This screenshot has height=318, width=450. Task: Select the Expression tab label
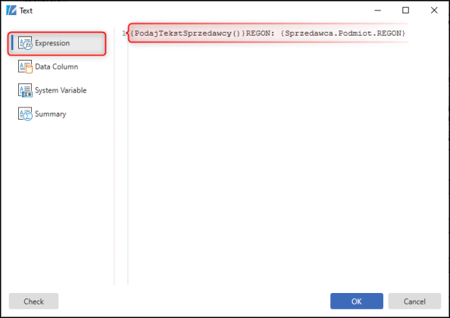(x=52, y=43)
